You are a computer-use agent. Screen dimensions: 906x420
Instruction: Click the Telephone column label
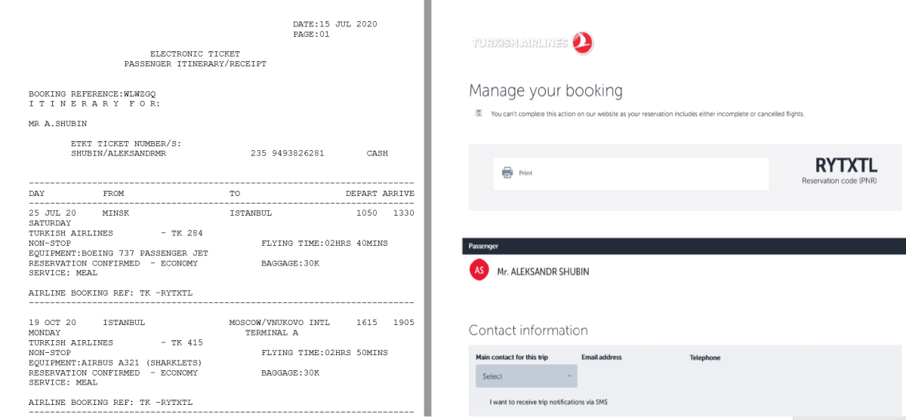coord(704,357)
